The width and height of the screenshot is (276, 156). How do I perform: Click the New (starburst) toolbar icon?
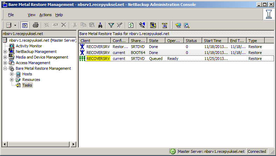coord(47,25)
